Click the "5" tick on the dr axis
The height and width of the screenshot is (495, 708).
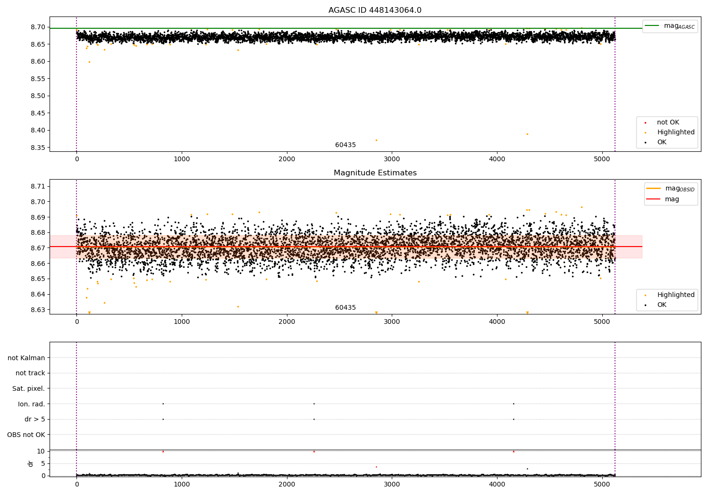click(x=43, y=463)
